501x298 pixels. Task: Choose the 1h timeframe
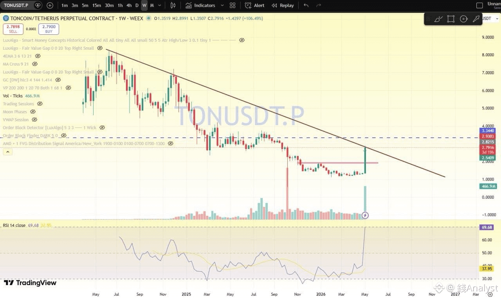(x=120, y=5)
